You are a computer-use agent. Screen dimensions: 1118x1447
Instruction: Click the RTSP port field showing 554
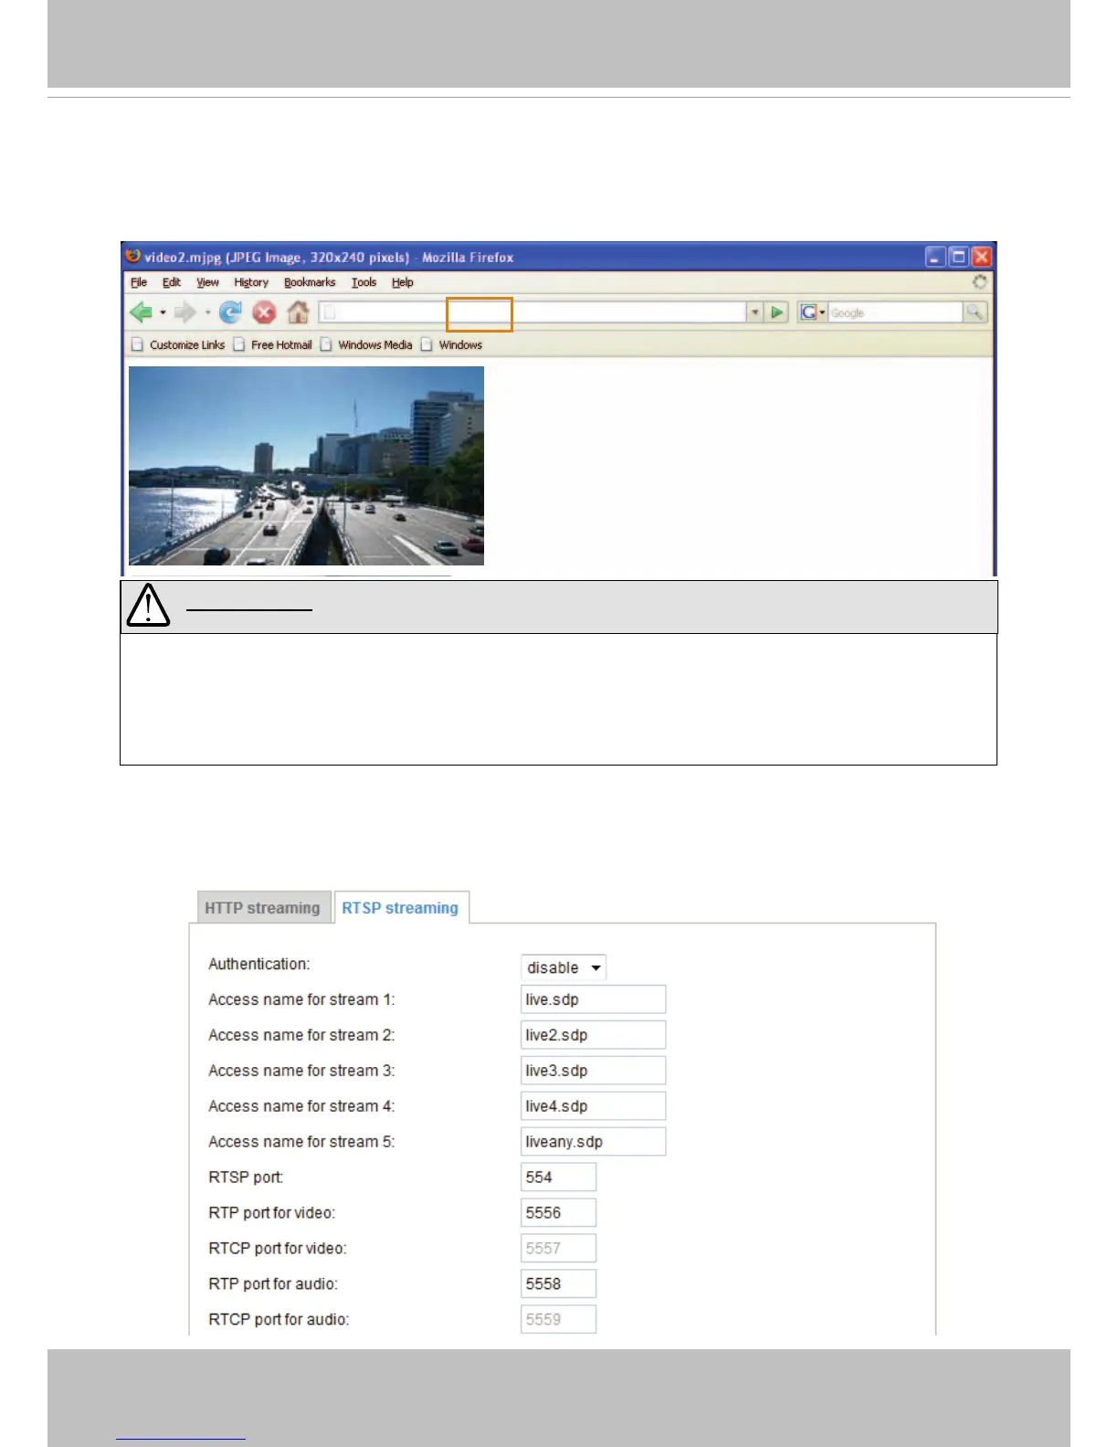click(x=558, y=1178)
